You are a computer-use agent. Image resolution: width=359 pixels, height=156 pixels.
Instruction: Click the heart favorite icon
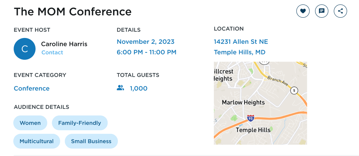[x=303, y=11]
